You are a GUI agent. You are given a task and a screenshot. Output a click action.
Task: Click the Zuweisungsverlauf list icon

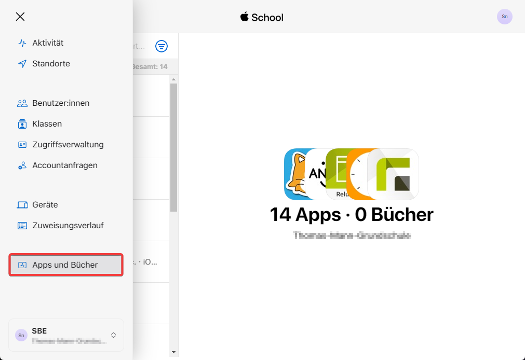[x=22, y=226]
